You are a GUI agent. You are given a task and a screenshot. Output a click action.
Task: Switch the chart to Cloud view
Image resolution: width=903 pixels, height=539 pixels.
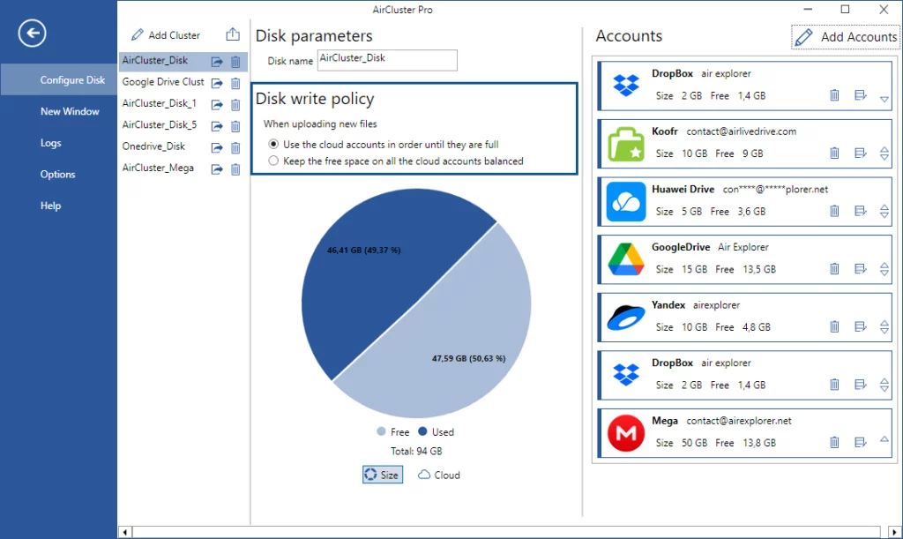(x=439, y=475)
